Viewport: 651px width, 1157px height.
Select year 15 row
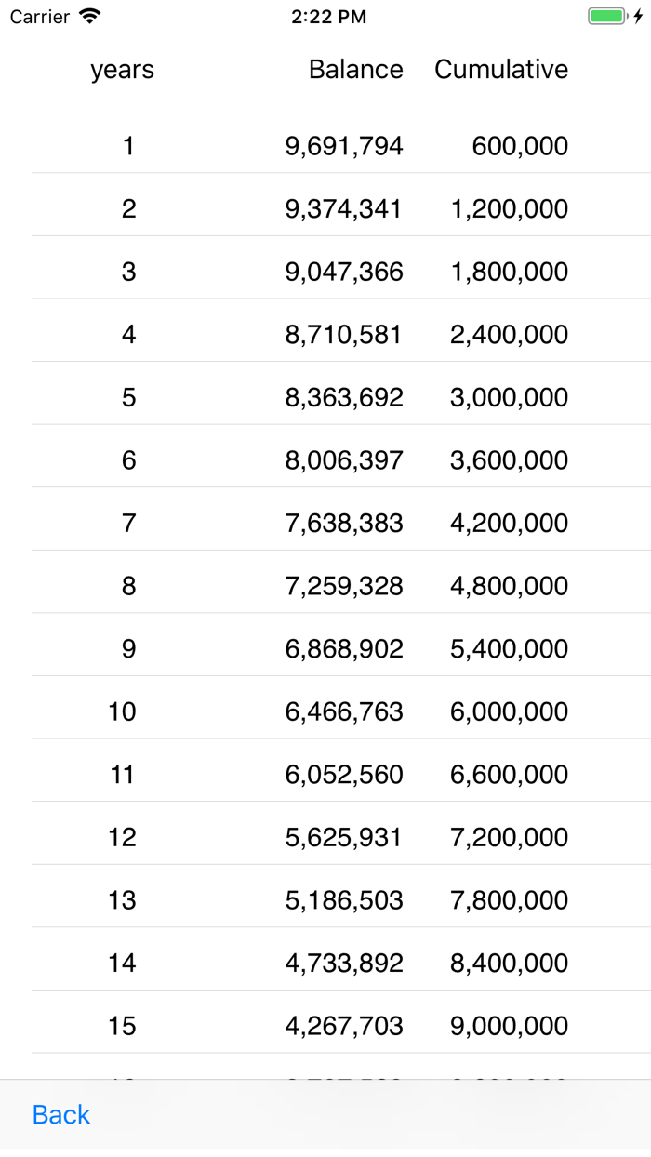point(122,1025)
